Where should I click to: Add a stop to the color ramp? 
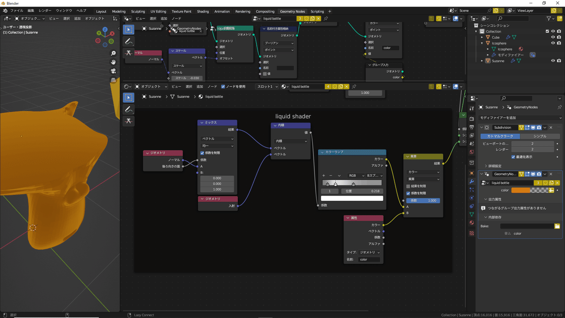[323, 176]
